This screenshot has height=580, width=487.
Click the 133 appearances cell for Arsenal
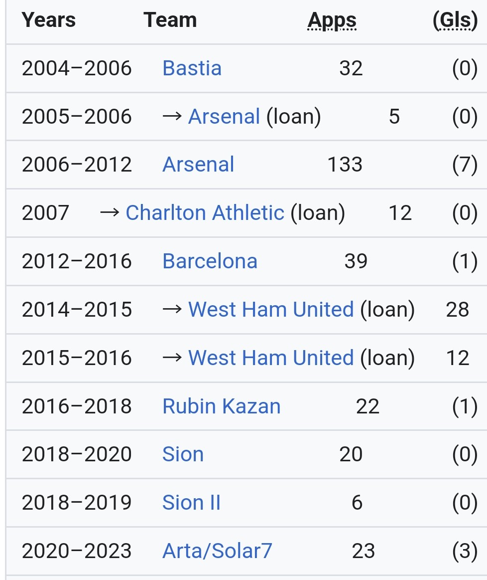(x=345, y=164)
